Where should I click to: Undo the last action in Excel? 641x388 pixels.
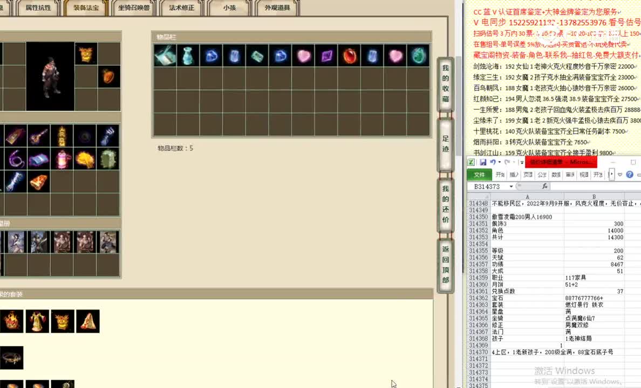pos(493,162)
